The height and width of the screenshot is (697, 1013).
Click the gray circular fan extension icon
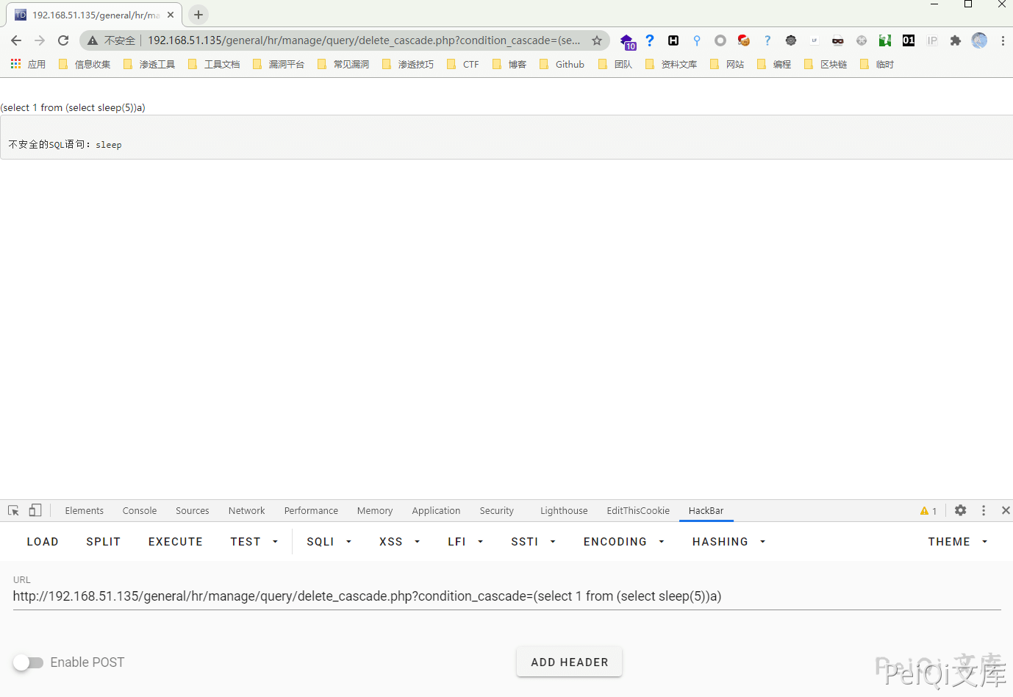862,40
